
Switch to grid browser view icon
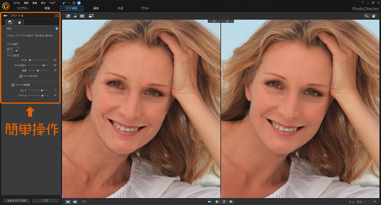coord(82,16)
